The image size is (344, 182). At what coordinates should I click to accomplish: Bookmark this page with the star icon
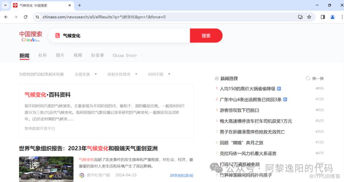[309, 17]
